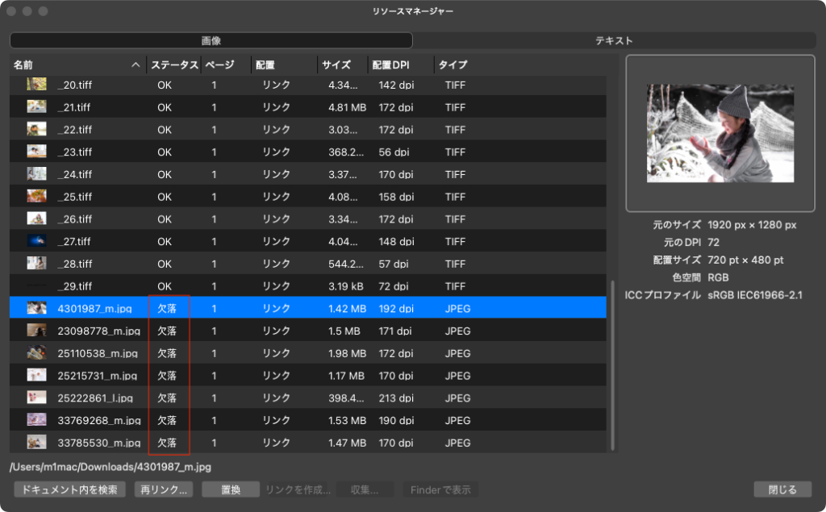Switch to the 画像 tab
Screen dimensions: 826x512
pos(211,40)
